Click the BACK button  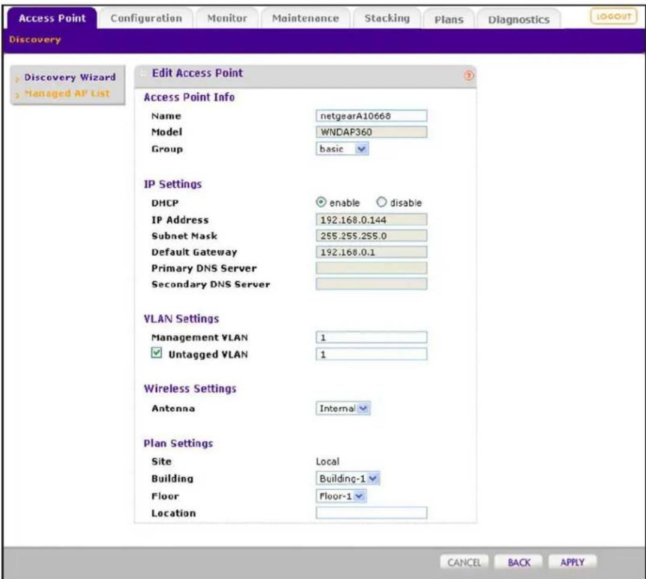click(x=519, y=562)
